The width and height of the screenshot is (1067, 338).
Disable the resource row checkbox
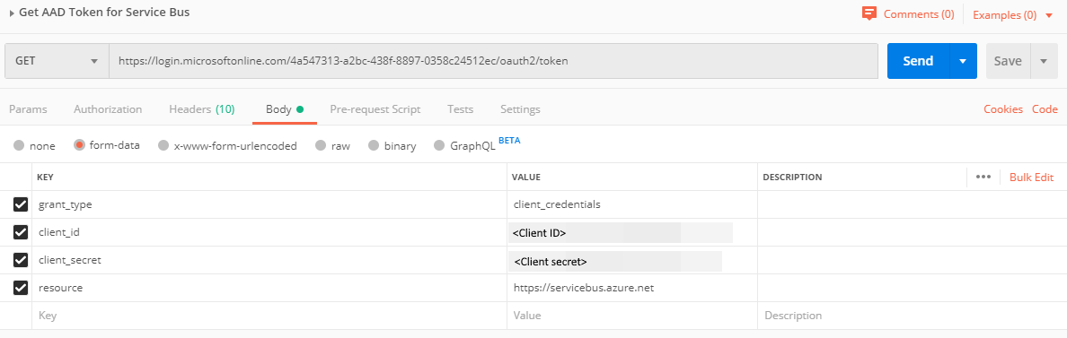pyautogui.click(x=21, y=288)
